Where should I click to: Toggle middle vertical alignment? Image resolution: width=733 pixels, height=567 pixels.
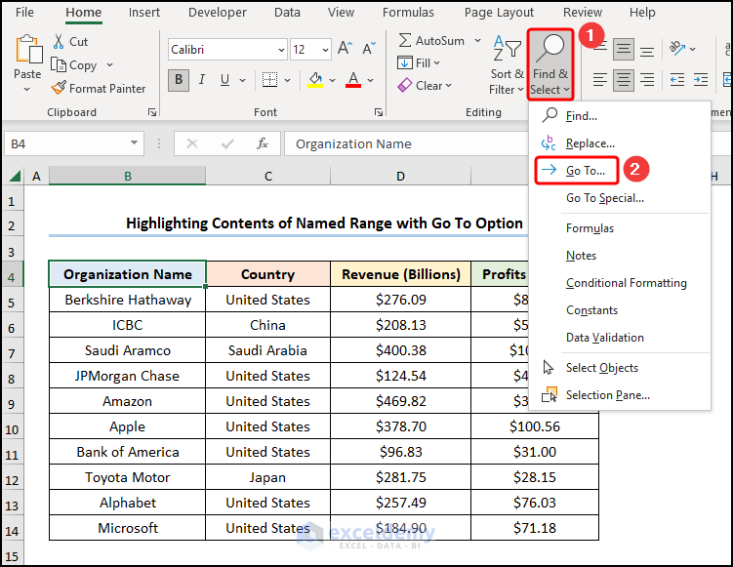[625, 49]
